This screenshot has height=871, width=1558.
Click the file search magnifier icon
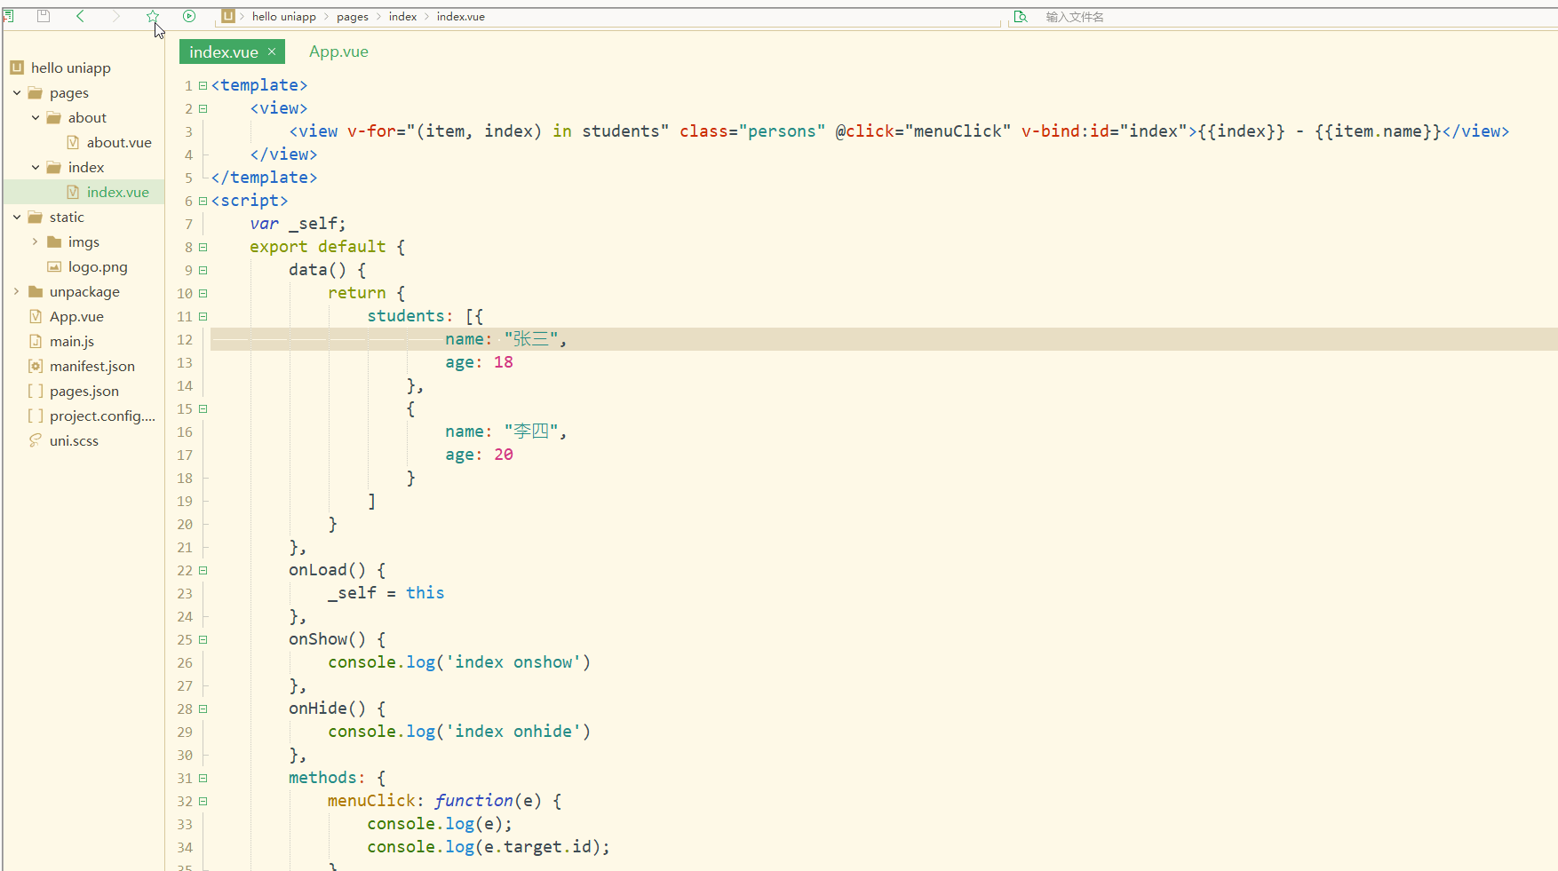coord(1021,17)
